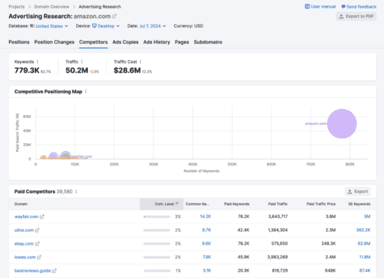Open the uline.com domain link
The image size is (384, 278).
(24, 231)
